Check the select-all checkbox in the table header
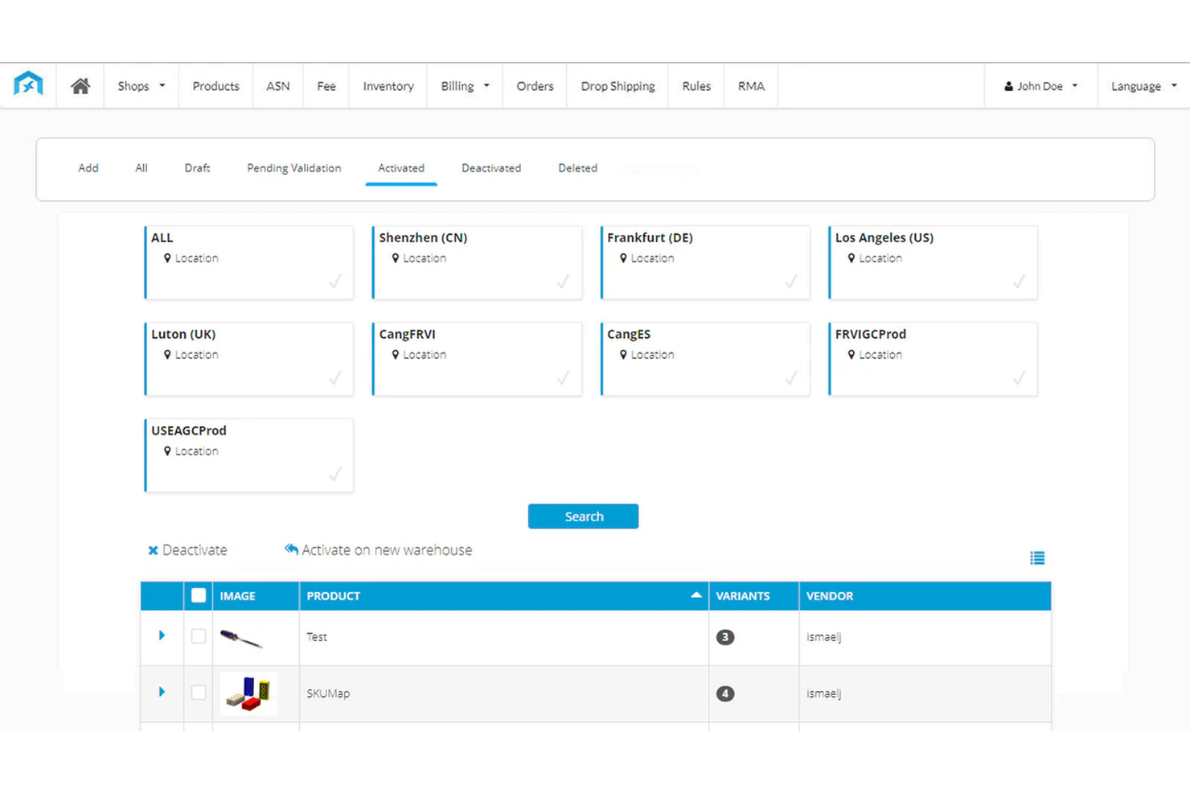This screenshot has width=1190, height=794. (x=198, y=595)
